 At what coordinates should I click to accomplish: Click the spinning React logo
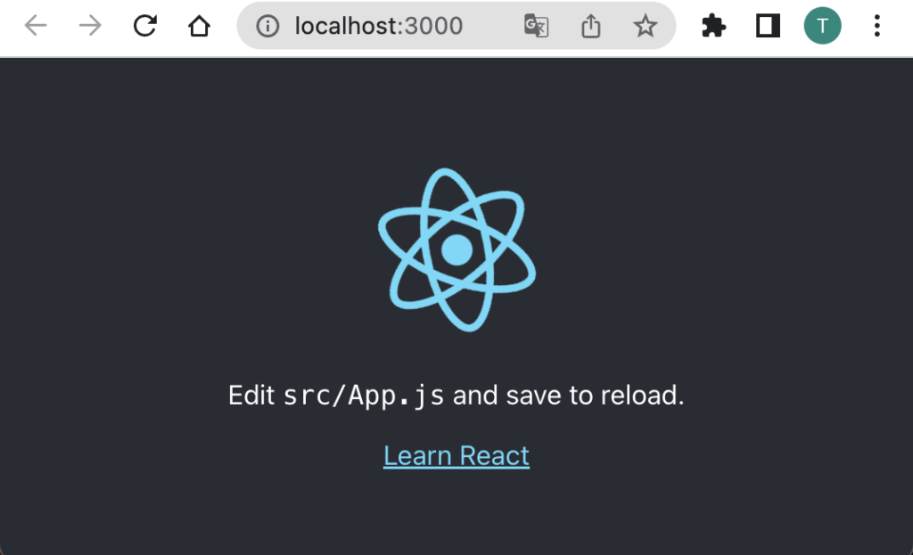click(456, 249)
